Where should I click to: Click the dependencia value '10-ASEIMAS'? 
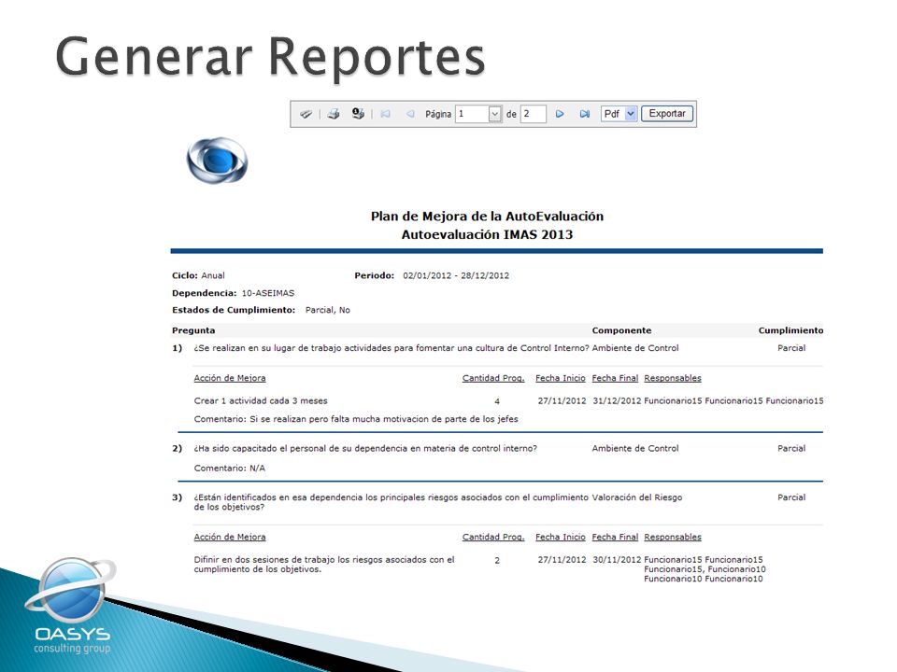click(268, 293)
